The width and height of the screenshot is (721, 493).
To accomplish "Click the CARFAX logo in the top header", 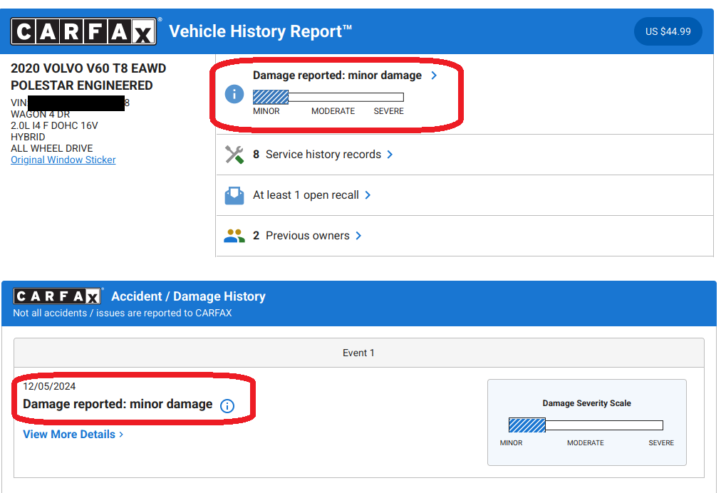I will (x=83, y=31).
